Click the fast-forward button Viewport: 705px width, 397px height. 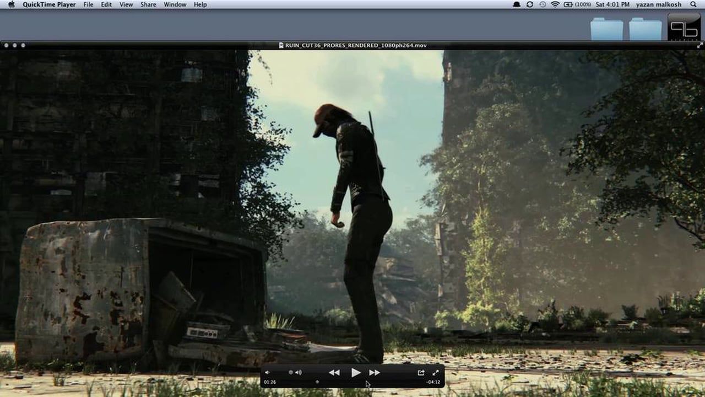[x=375, y=373]
